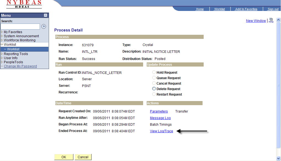Expand System Announcement folder
Viewport: 281px width, 161px height.
click(x=2, y=36)
